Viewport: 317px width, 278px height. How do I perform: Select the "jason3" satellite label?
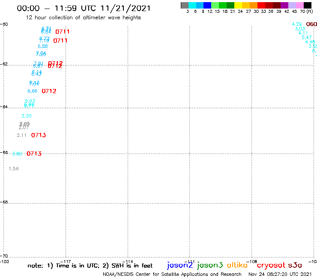pos(210,265)
